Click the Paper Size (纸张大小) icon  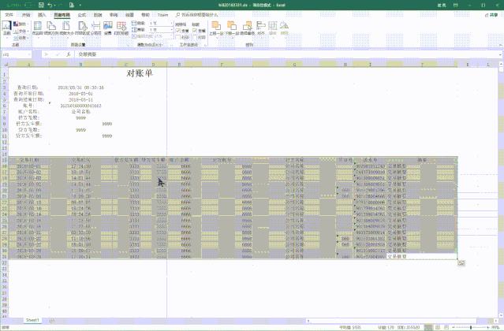[64, 29]
